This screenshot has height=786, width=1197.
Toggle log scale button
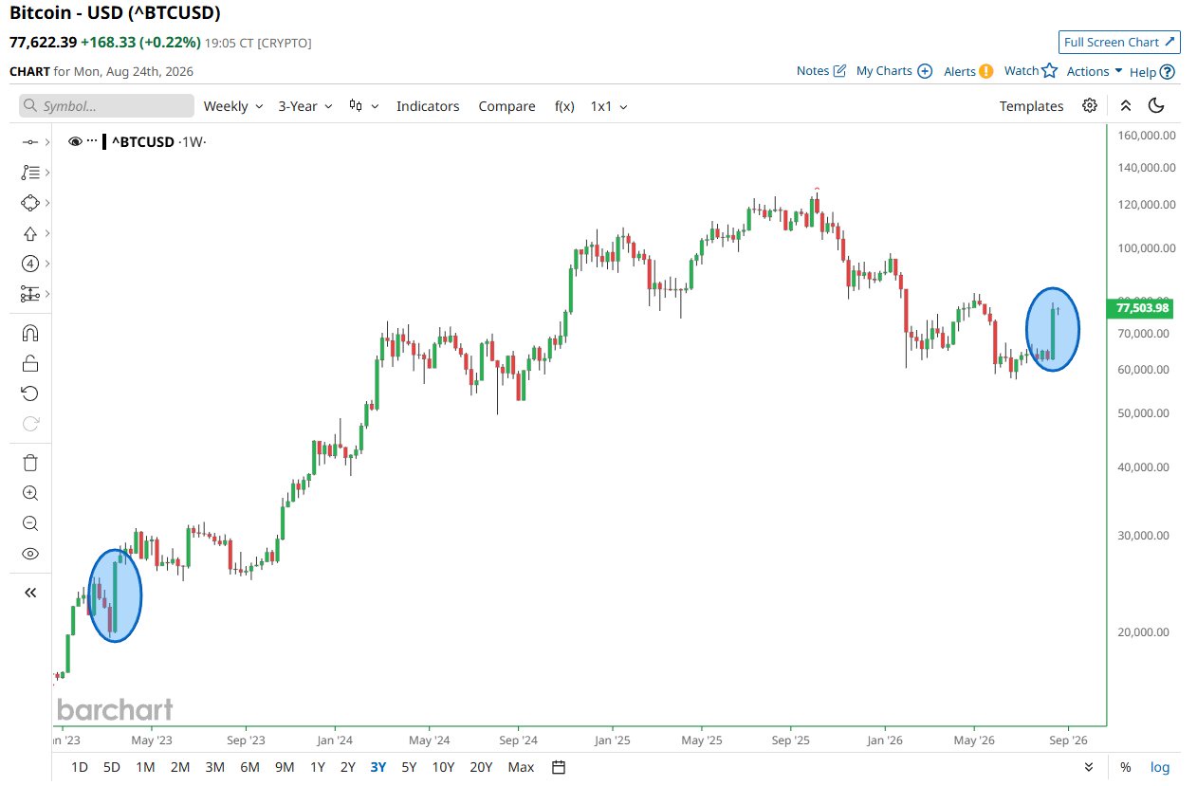click(1160, 767)
